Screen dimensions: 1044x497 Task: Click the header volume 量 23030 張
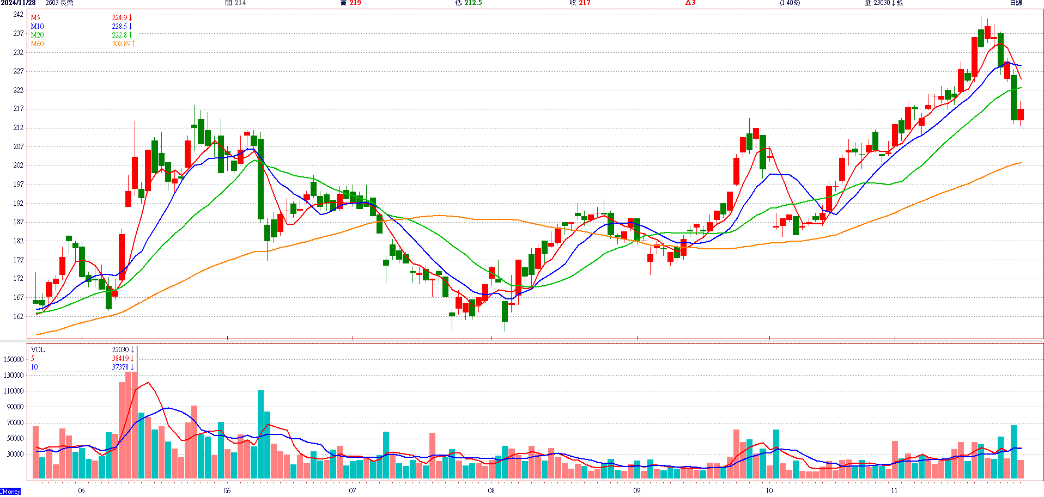pos(883,3)
